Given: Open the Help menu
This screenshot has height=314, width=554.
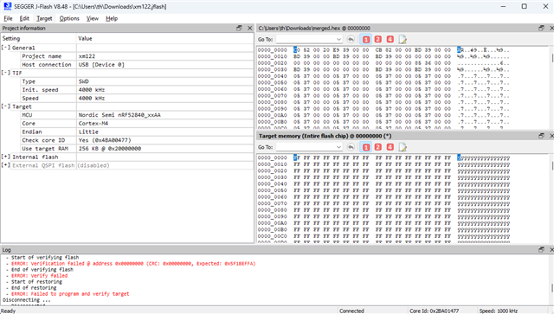Looking at the screenshot, I should coord(112,18).
